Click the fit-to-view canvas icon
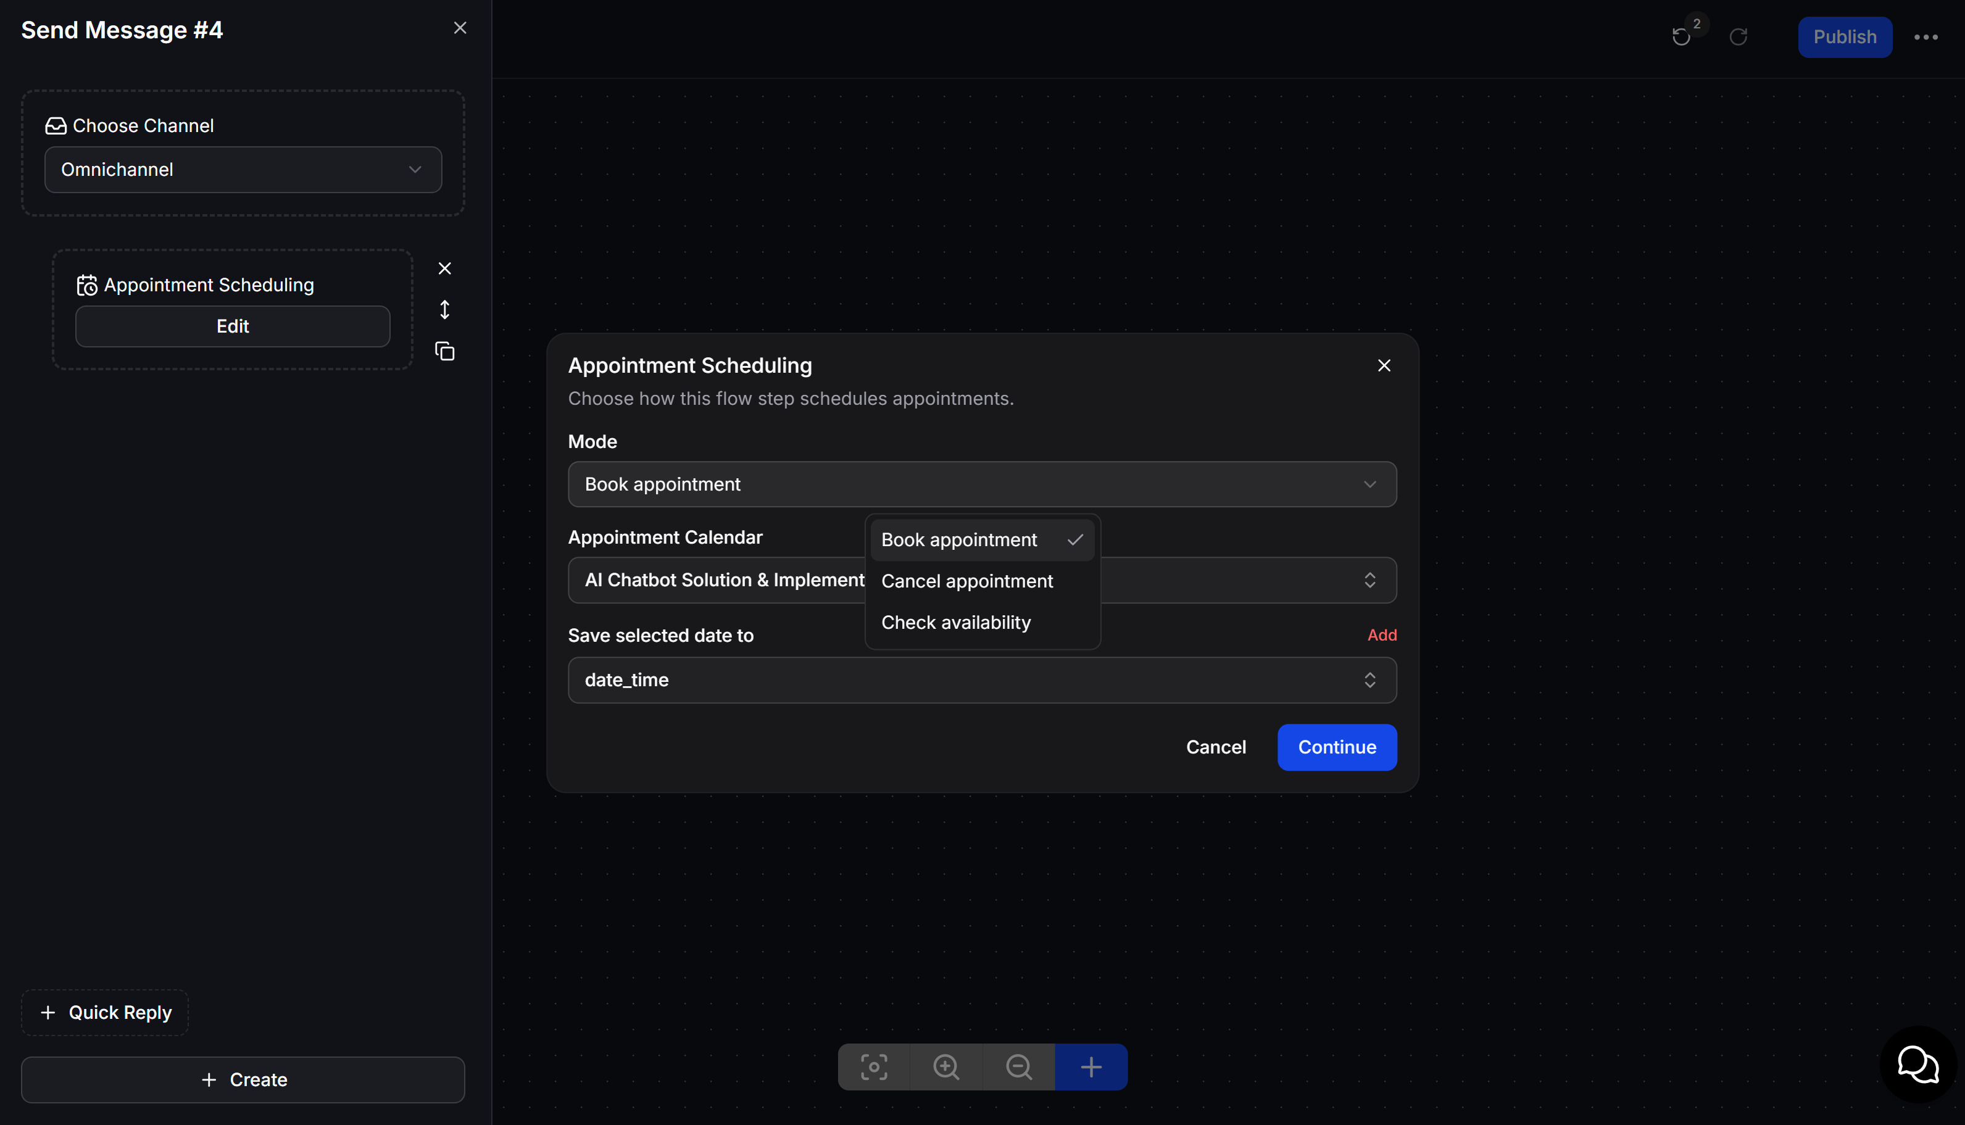This screenshot has width=1965, height=1125. (x=874, y=1067)
